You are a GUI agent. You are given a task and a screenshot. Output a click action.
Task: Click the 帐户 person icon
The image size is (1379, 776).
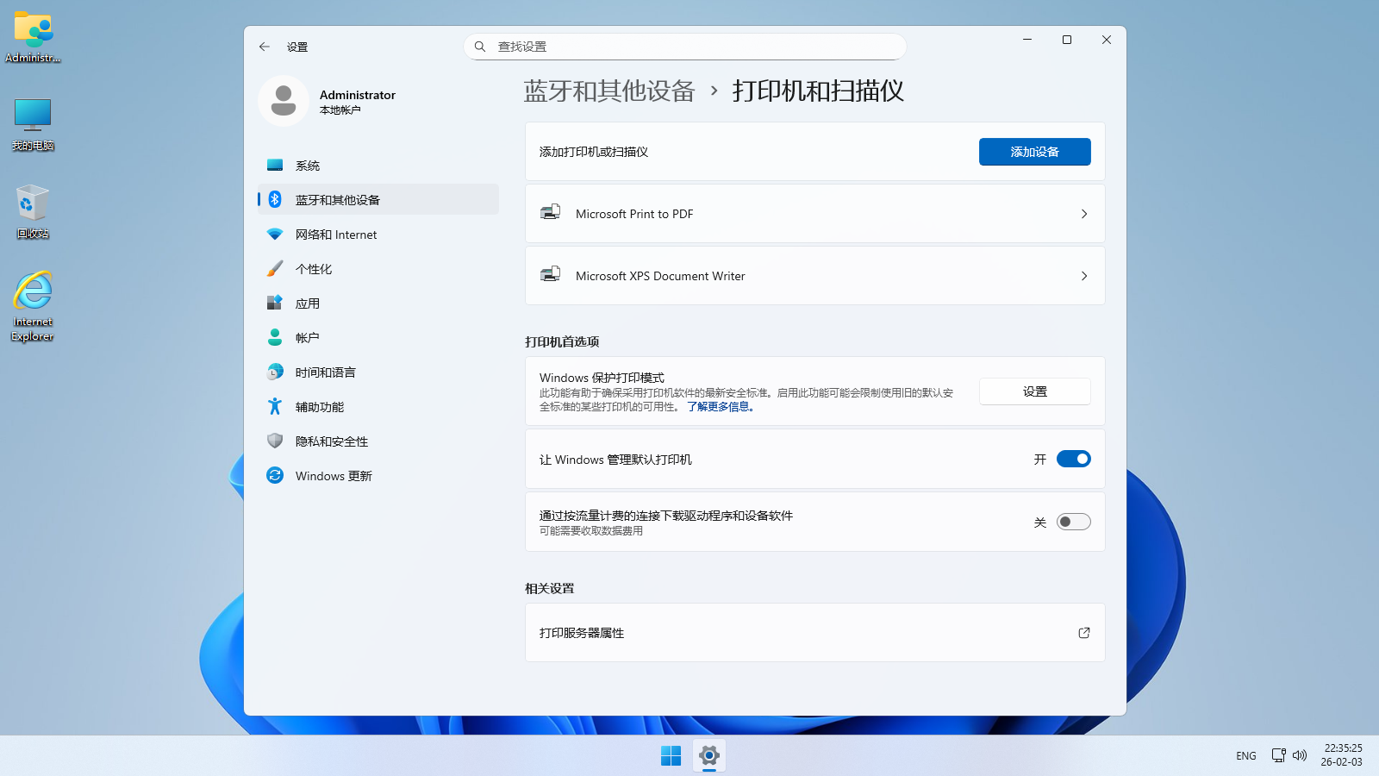pyautogui.click(x=275, y=337)
